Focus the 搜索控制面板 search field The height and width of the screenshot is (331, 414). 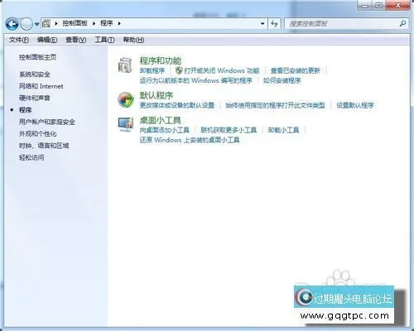pos(342,24)
